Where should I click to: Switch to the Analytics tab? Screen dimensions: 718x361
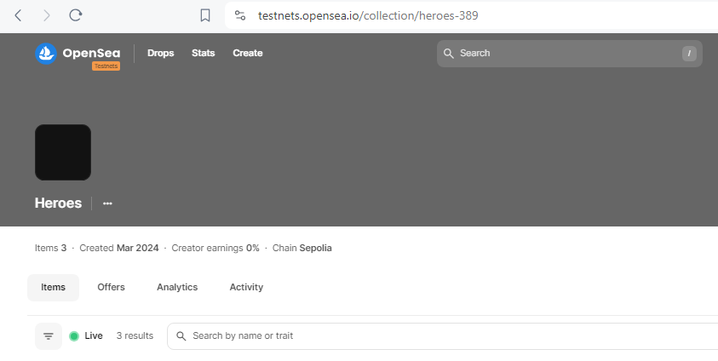tap(177, 287)
